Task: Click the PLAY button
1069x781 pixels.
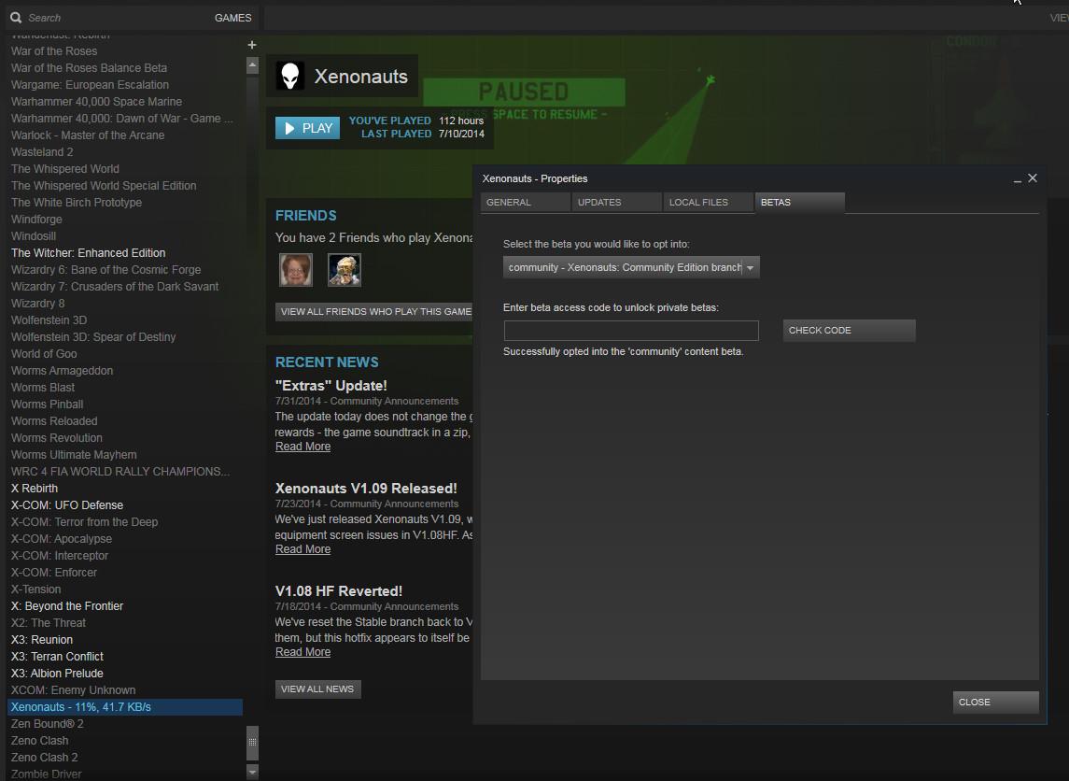Action: (307, 128)
